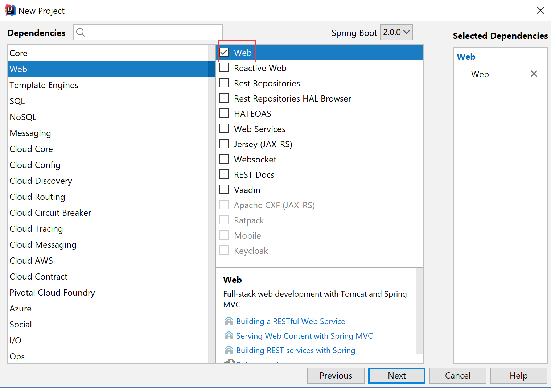
Task: Open Building REST services with Spring link
Action: [x=296, y=350]
